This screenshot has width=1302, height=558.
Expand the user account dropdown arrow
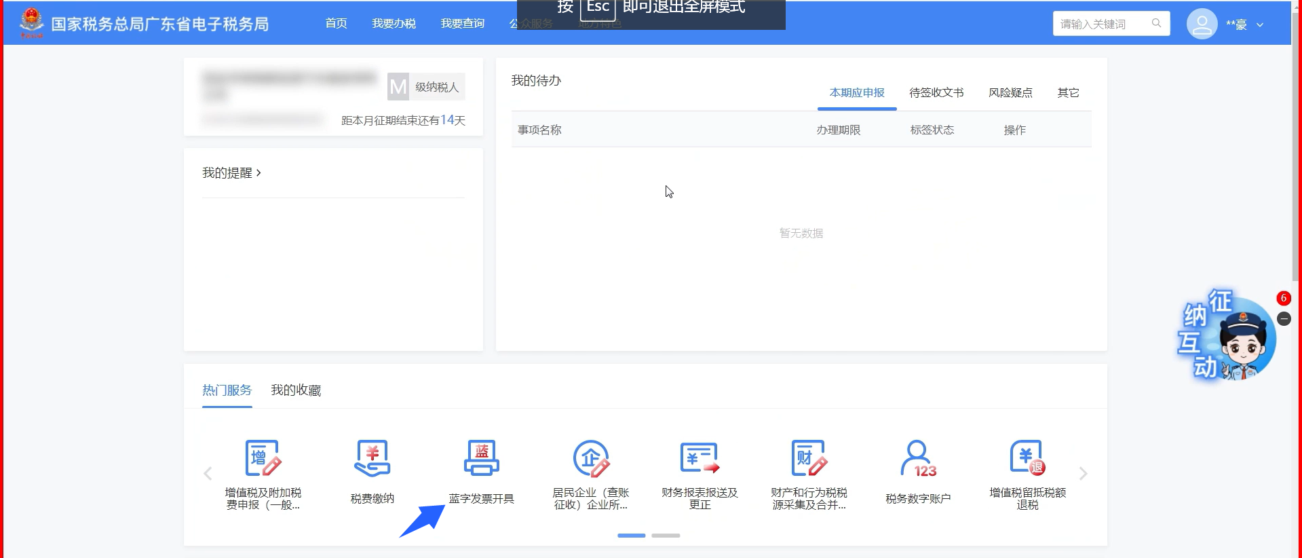pyautogui.click(x=1260, y=25)
